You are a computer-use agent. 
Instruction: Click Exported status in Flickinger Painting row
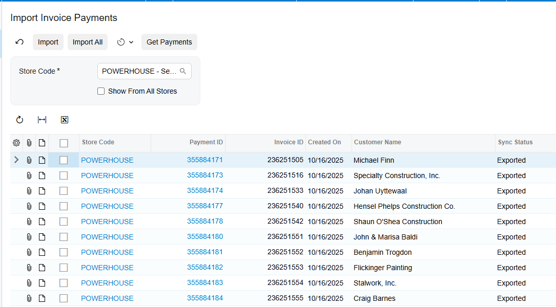[x=511, y=268]
